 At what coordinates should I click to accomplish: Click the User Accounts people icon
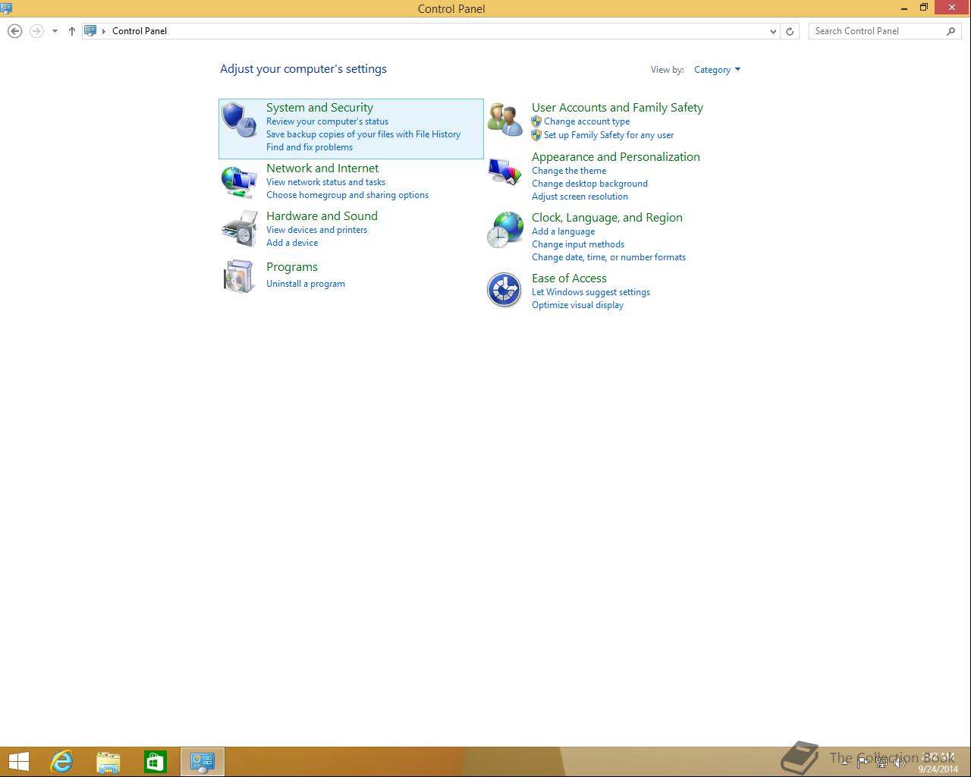tap(504, 120)
